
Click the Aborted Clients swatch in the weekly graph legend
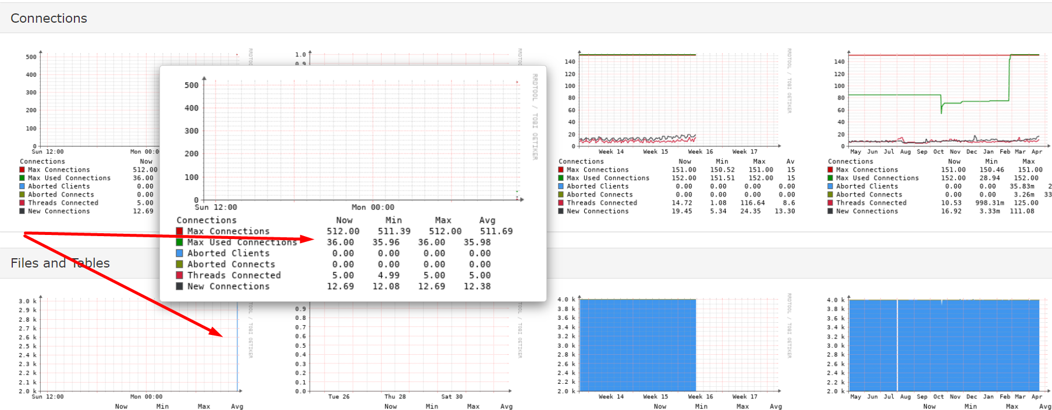tap(561, 187)
